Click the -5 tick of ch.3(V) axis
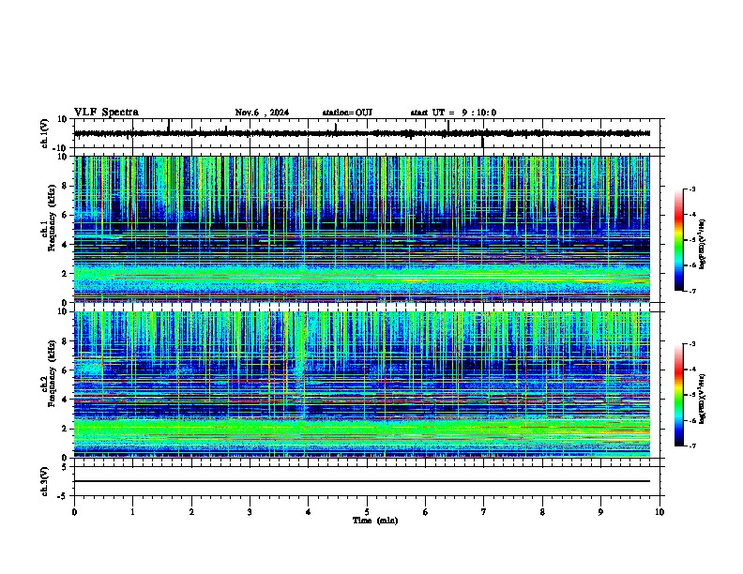This screenshot has width=743, height=574. coord(63,496)
